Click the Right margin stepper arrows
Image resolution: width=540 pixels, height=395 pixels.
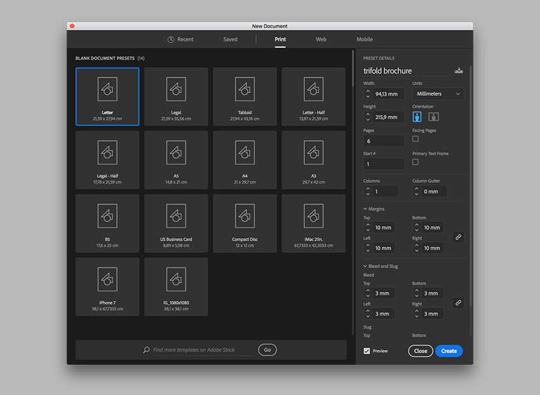coord(416,248)
